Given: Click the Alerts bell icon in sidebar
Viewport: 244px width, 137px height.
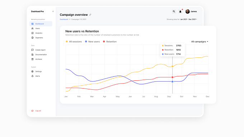Looking at the screenshot, I should (32, 76).
